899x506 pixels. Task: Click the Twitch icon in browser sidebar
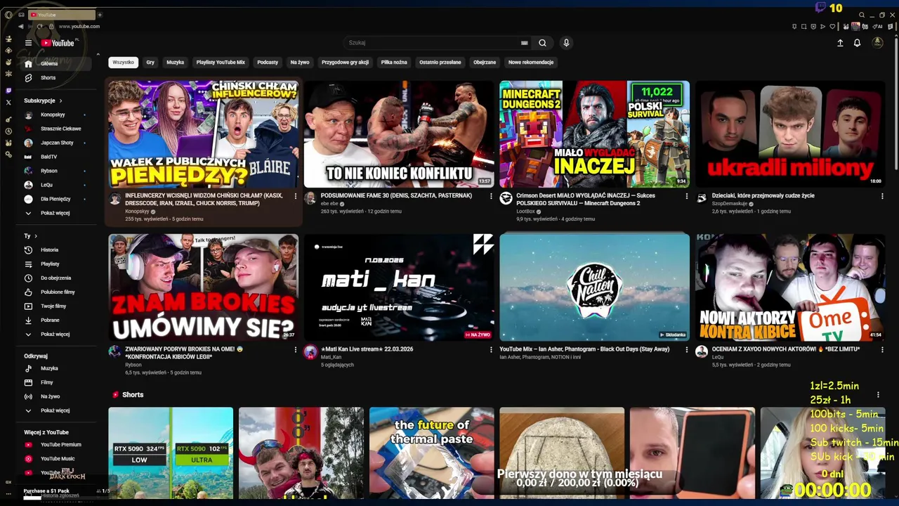[8, 91]
